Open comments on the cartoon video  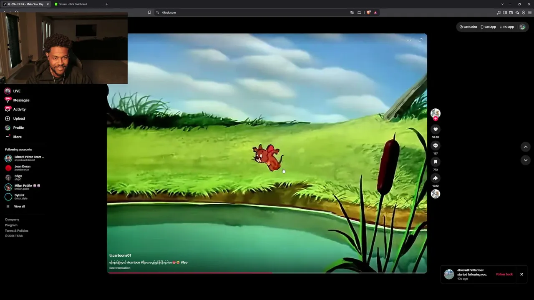(x=435, y=145)
